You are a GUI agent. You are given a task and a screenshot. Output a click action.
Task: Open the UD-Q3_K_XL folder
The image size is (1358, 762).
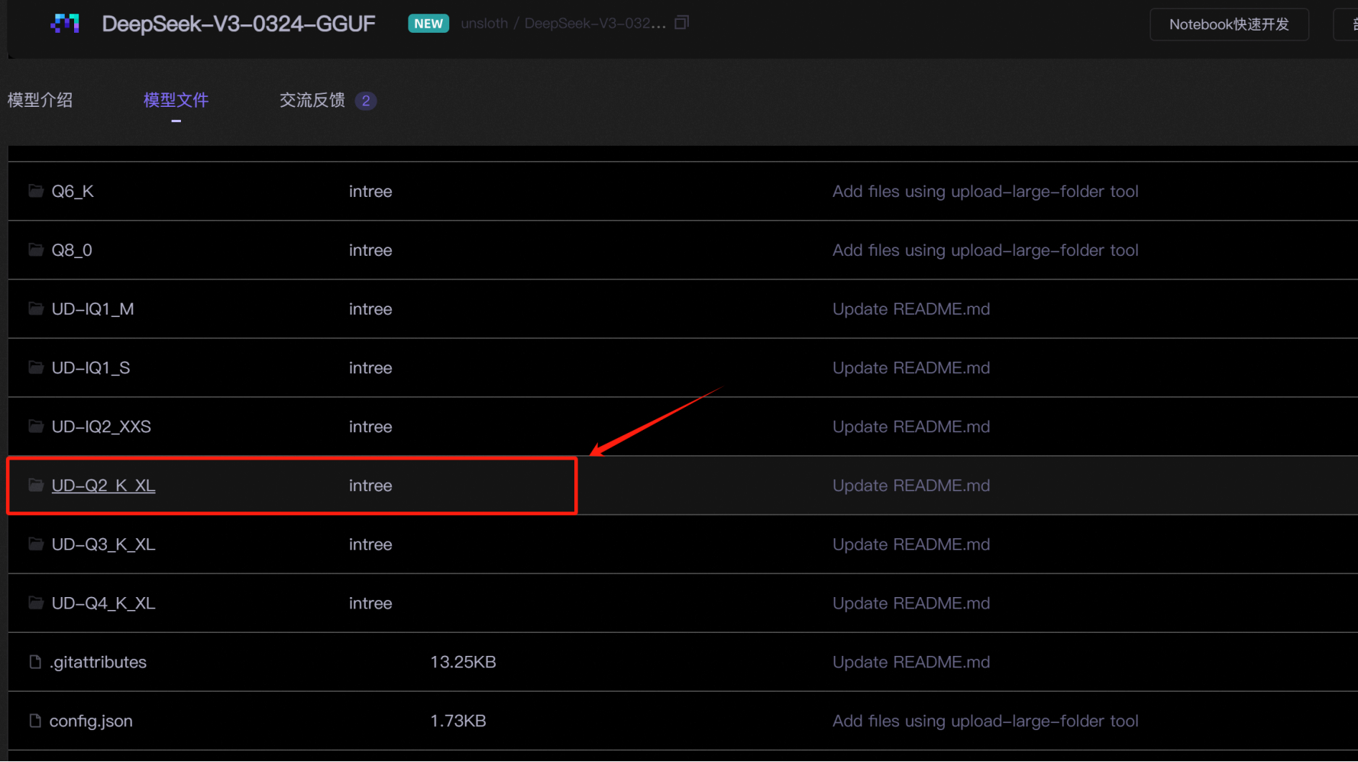[x=103, y=544]
